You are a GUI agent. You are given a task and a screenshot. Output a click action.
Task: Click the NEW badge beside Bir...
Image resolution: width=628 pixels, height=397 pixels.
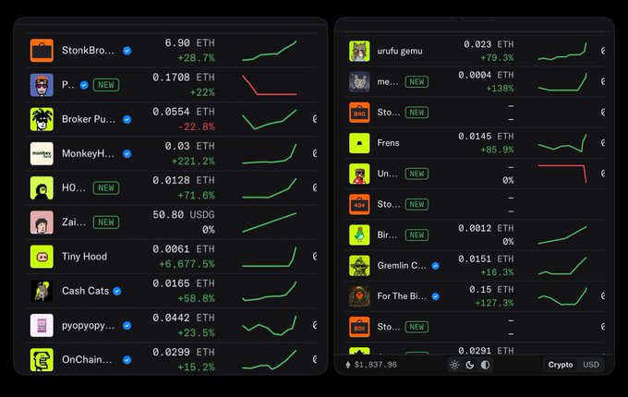pos(417,235)
